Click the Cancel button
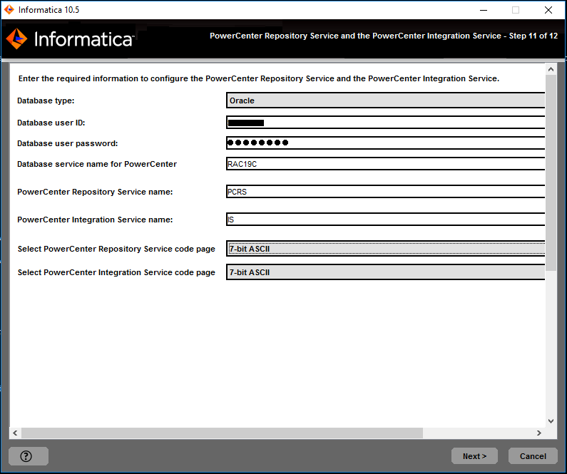Screen dimensions: 567x474 [x=533, y=456]
